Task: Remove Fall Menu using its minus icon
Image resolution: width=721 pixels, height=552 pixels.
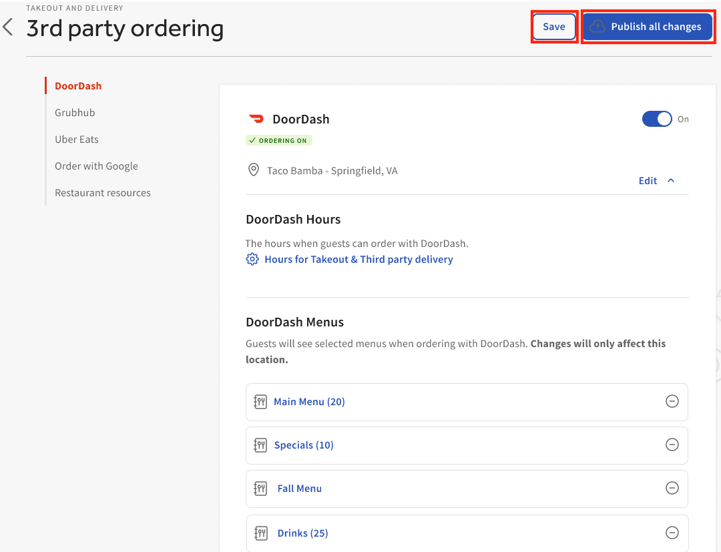Action: pyautogui.click(x=672, y=488)
